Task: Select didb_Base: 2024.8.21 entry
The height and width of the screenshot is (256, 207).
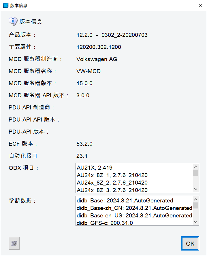Action: click(x=125, y=200)
